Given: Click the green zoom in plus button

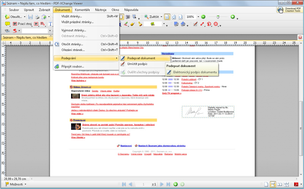Looking at the screenshot, I should coord(232,17).
